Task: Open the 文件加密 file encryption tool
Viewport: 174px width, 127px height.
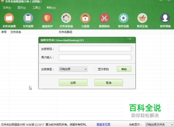Action: click(x=28, y=20)
